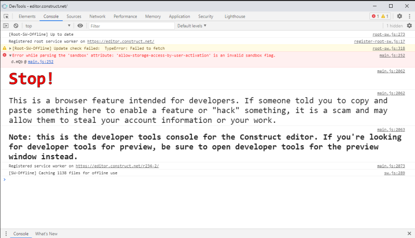Image resolution: width=415 pixels, height=238 pixels.
Task: Open the Sources tab
Action: tap(74, 17)
